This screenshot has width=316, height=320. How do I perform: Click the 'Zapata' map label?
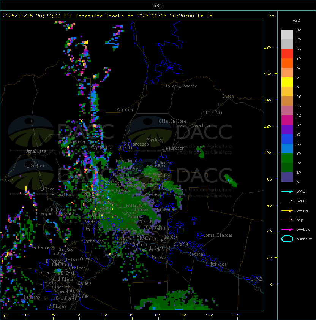coord(84,283)
